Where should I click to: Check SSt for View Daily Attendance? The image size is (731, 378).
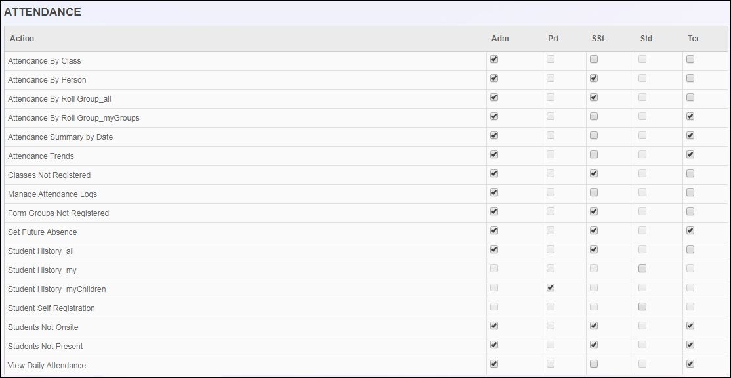point(593,364)
